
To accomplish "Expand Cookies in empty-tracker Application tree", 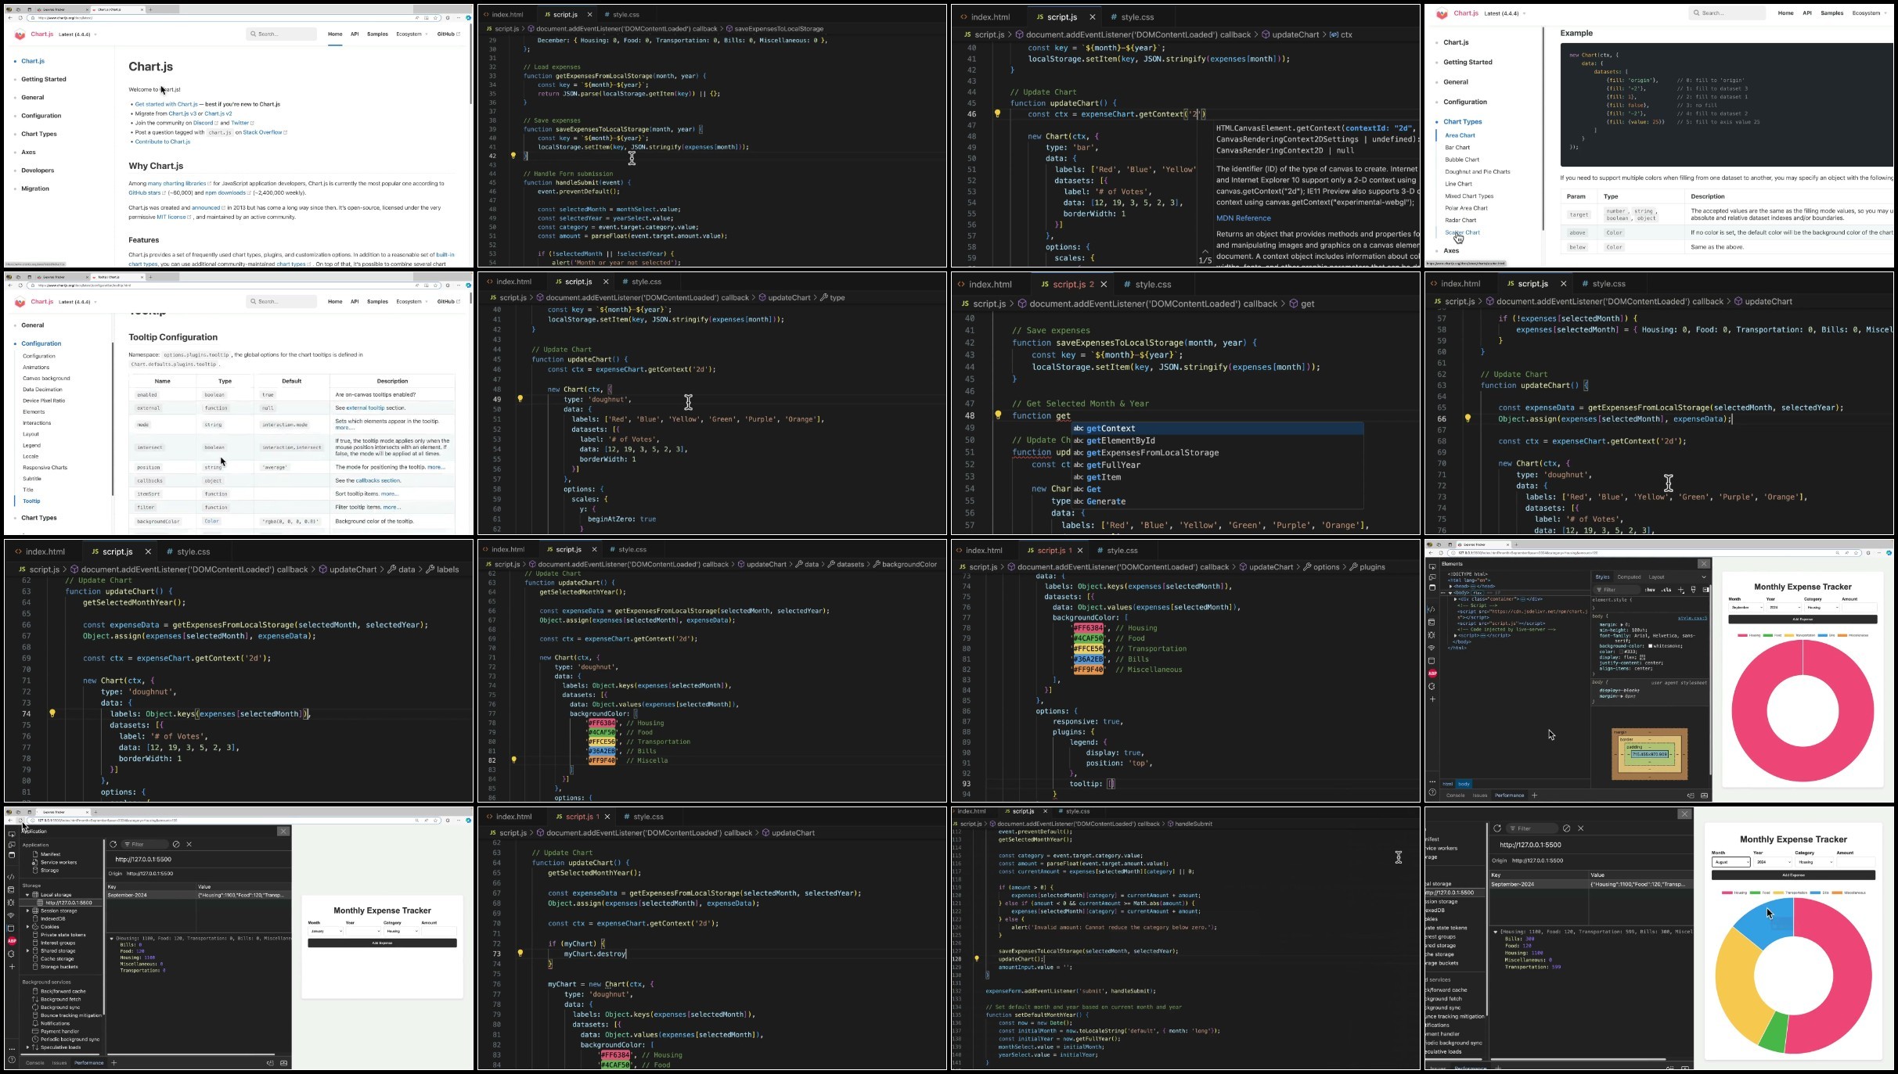I will coord(27,927).
